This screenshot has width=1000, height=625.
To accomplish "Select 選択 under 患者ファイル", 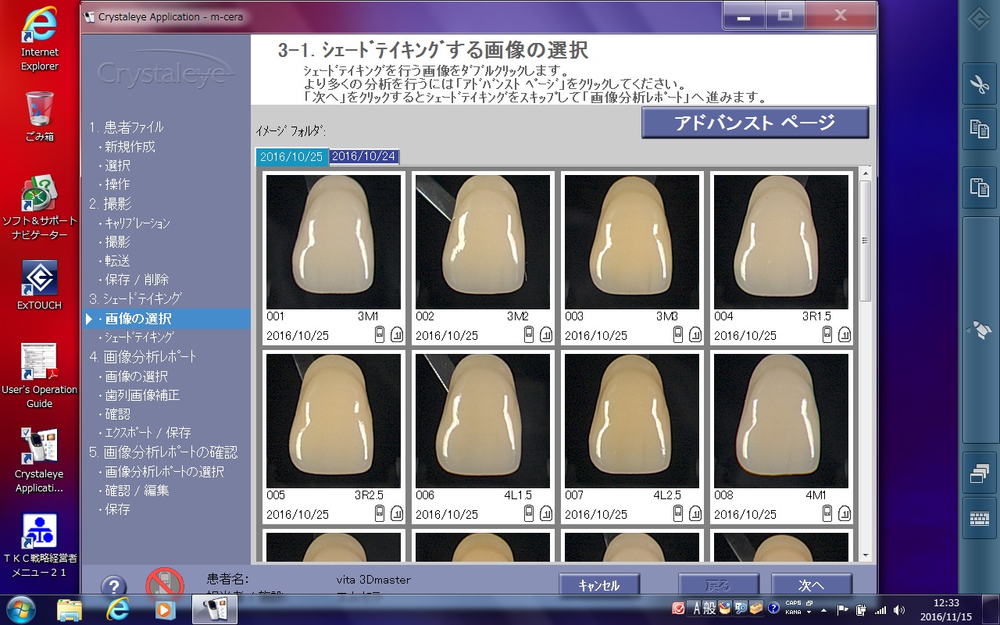I will coord(117,166).
